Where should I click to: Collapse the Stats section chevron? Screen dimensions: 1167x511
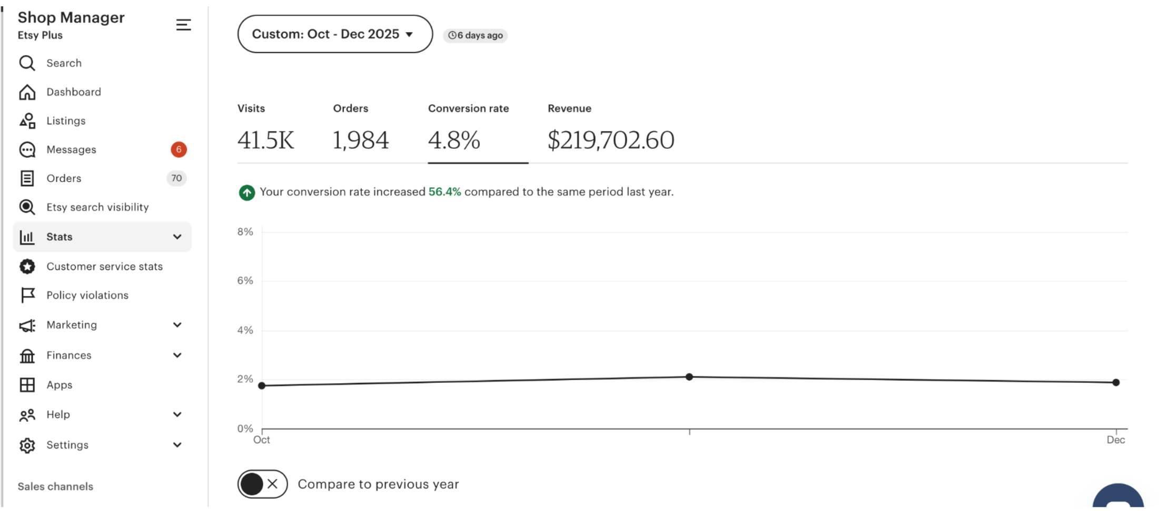(177, 237)
